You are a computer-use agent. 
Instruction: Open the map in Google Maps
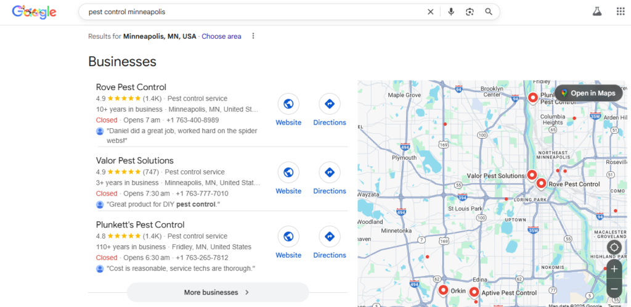588,93
